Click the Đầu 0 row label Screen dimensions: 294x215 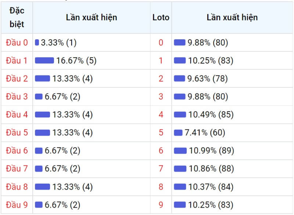17,43
